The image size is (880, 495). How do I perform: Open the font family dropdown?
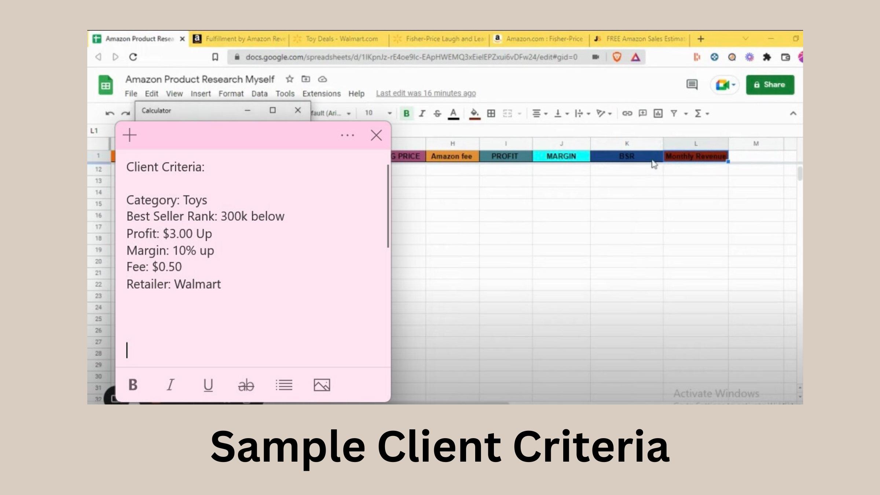coord(331,113)
